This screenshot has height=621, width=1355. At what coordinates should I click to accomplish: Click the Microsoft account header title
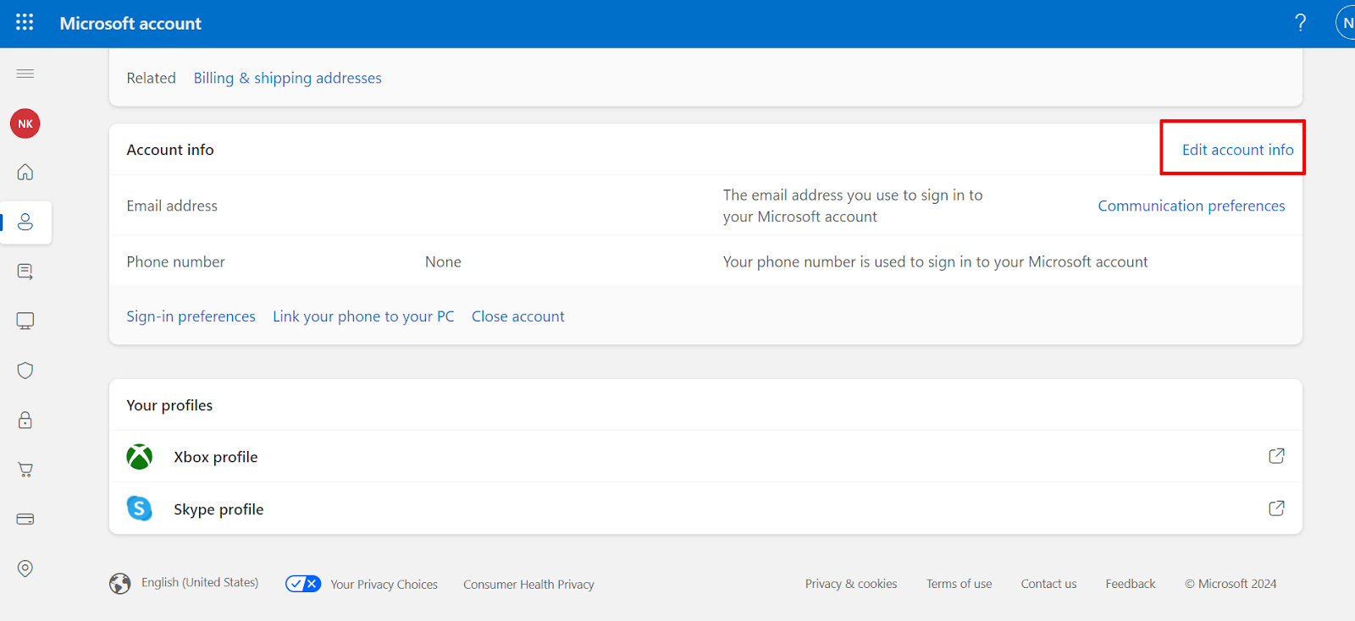pyautogui.click(x=130, y=24)
